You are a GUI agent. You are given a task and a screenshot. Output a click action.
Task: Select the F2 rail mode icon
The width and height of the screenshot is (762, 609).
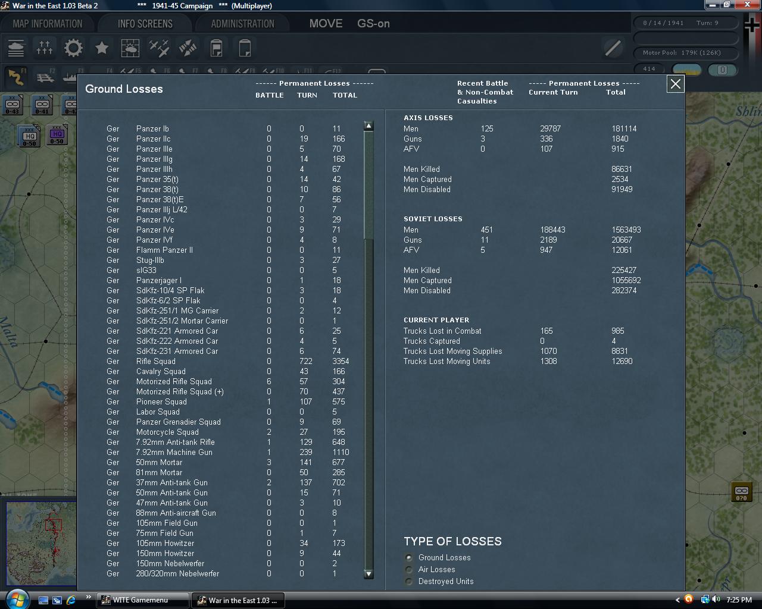click(45, 76)
